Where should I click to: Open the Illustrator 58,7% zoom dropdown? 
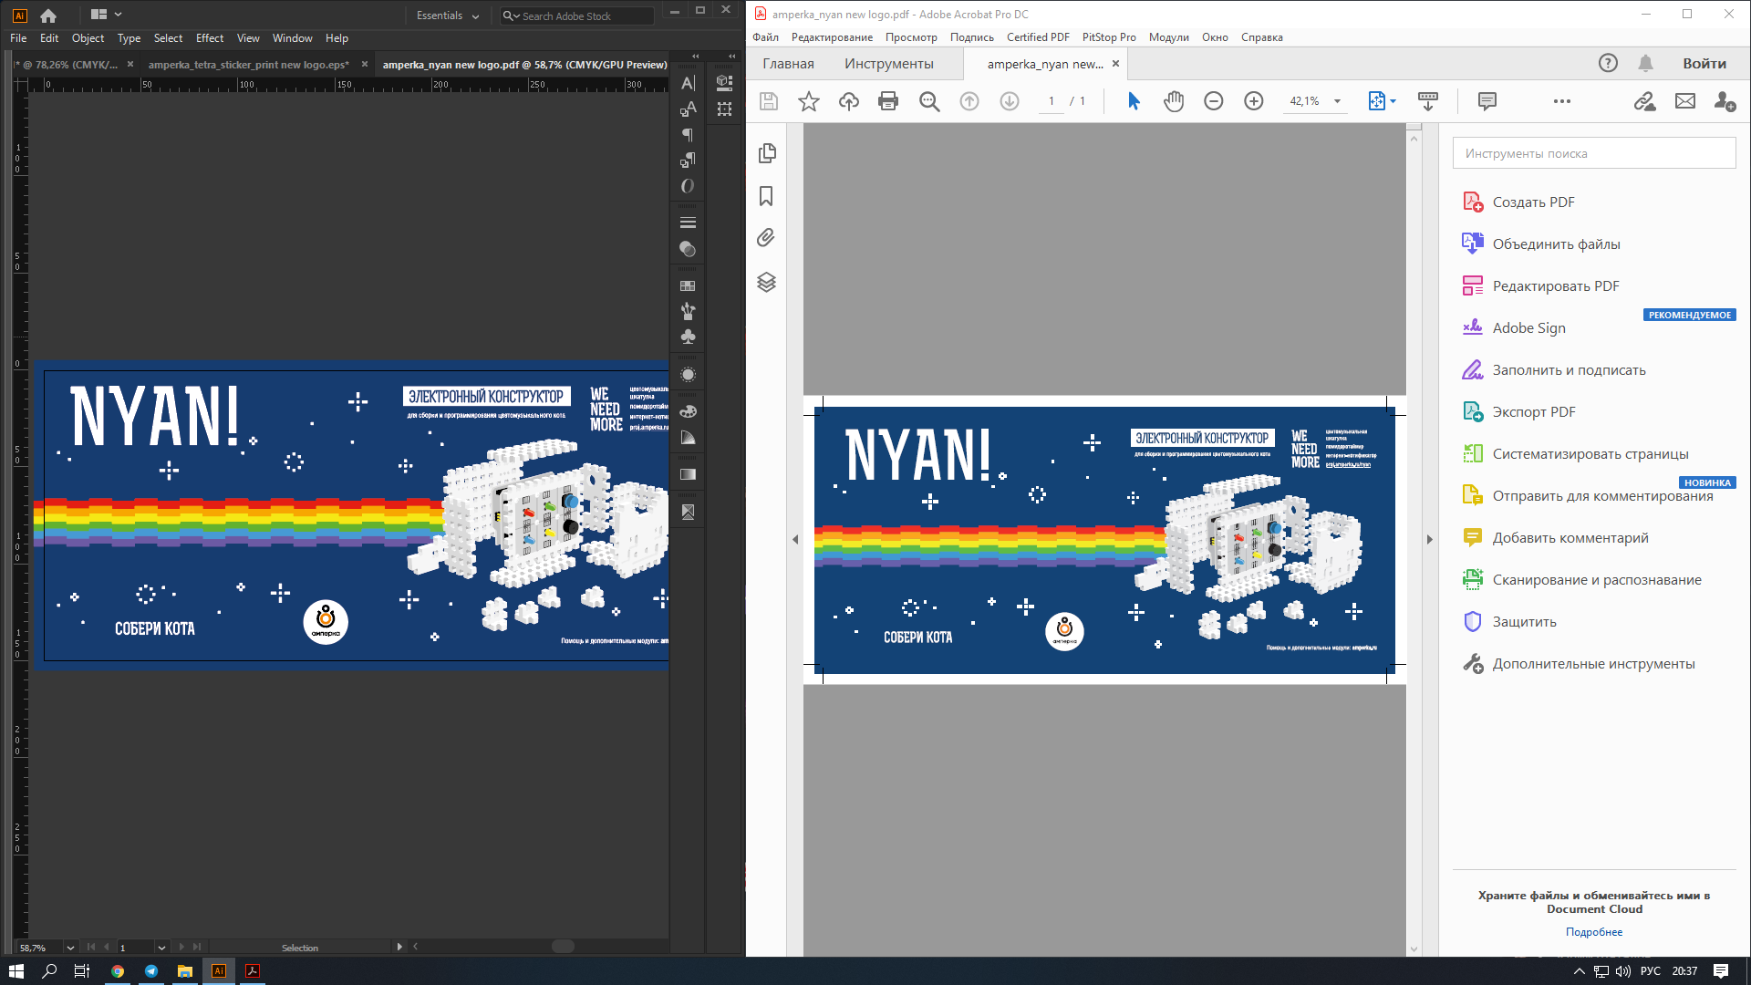(69, 948)
